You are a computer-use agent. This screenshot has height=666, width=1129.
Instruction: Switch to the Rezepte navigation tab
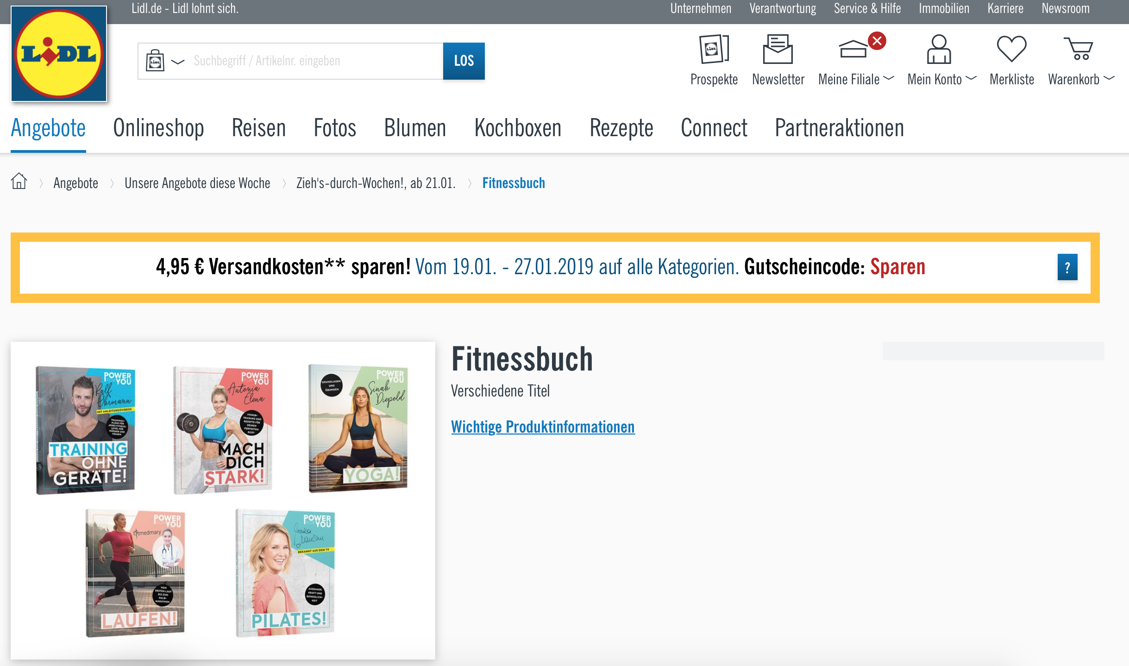621,128
